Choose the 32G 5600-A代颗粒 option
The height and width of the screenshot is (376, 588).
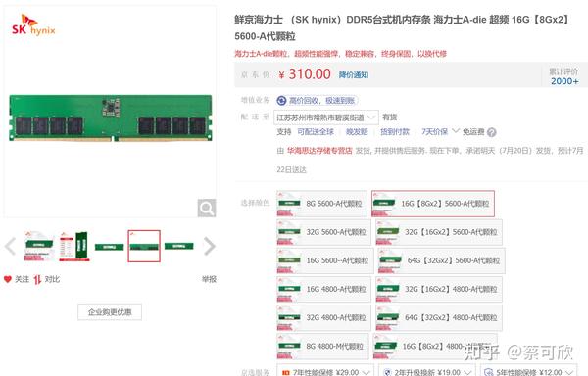tap(323, 232)
